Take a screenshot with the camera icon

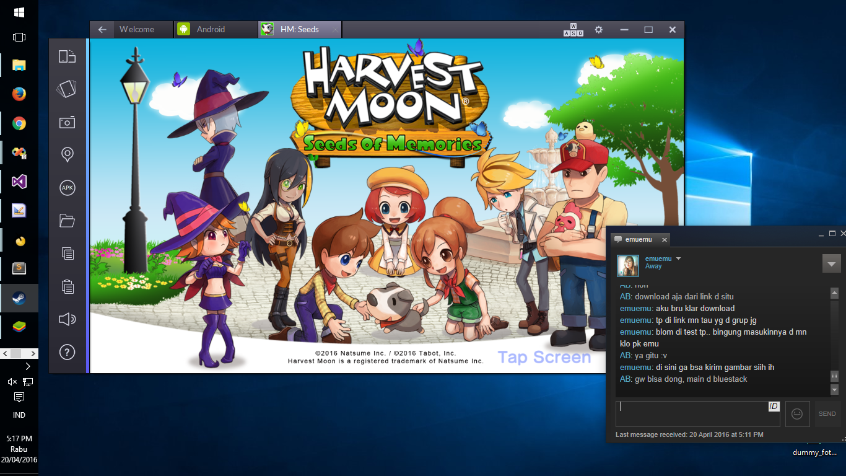(x=67, y=122)
